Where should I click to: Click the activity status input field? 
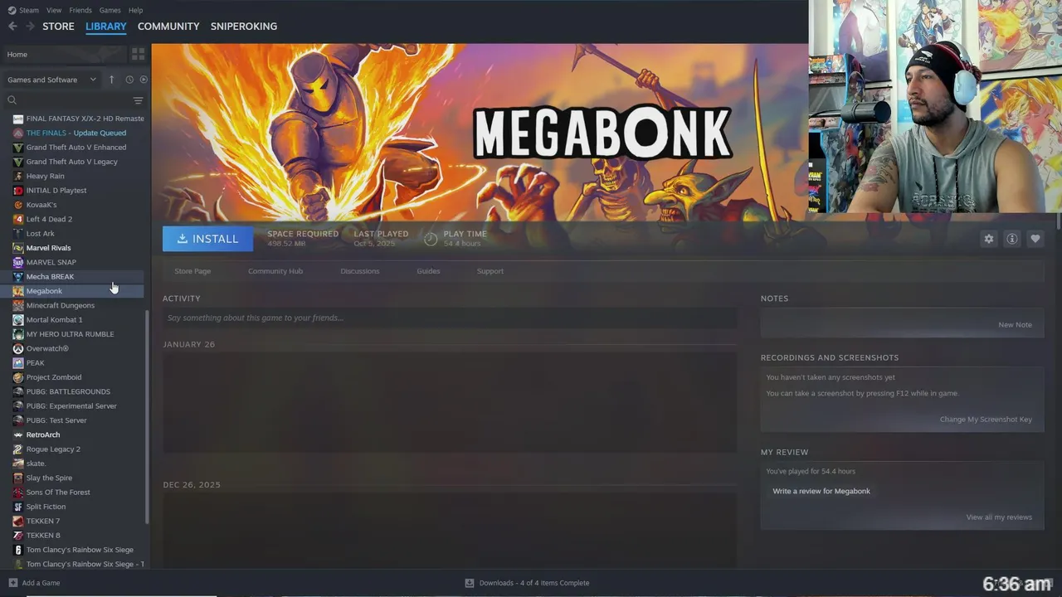(x=449, y=318)
